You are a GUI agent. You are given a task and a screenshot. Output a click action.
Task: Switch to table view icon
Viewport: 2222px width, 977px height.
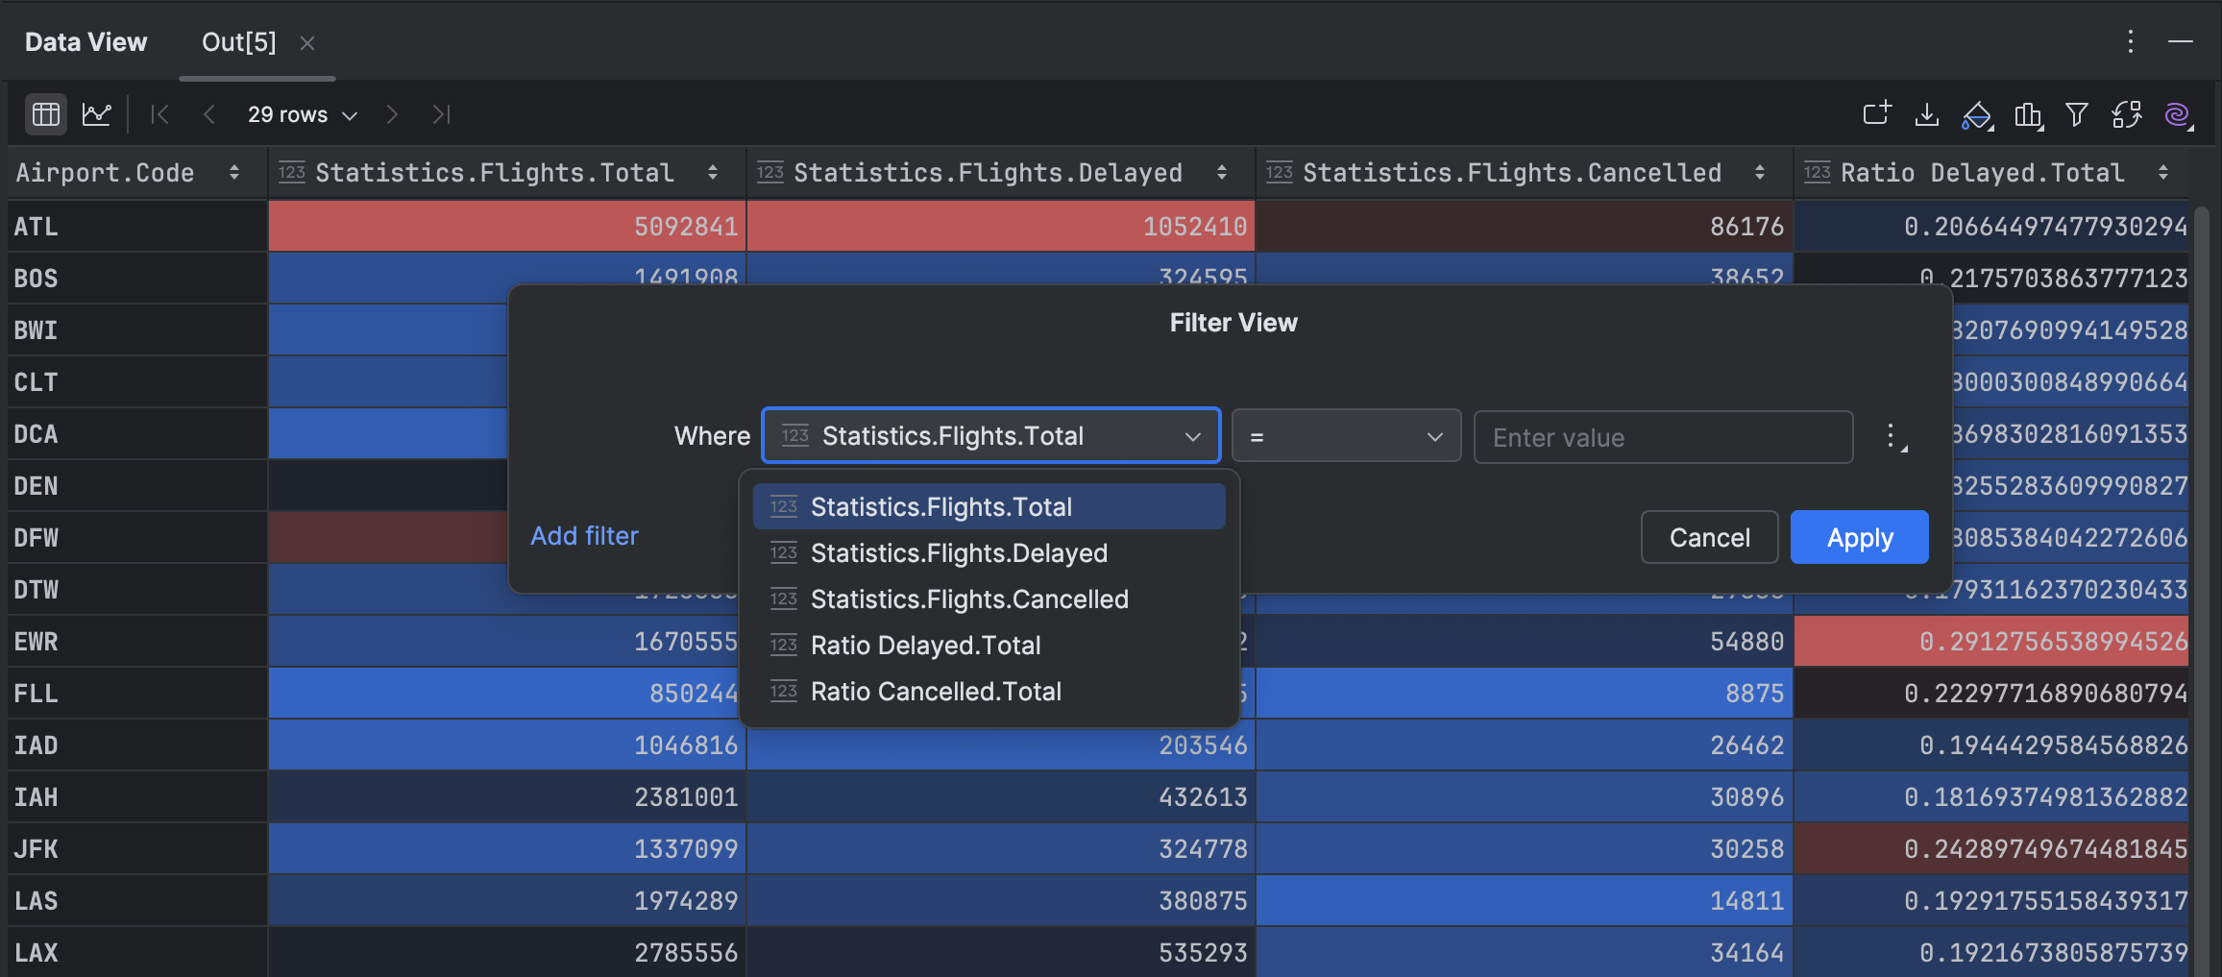click(45, 114)
